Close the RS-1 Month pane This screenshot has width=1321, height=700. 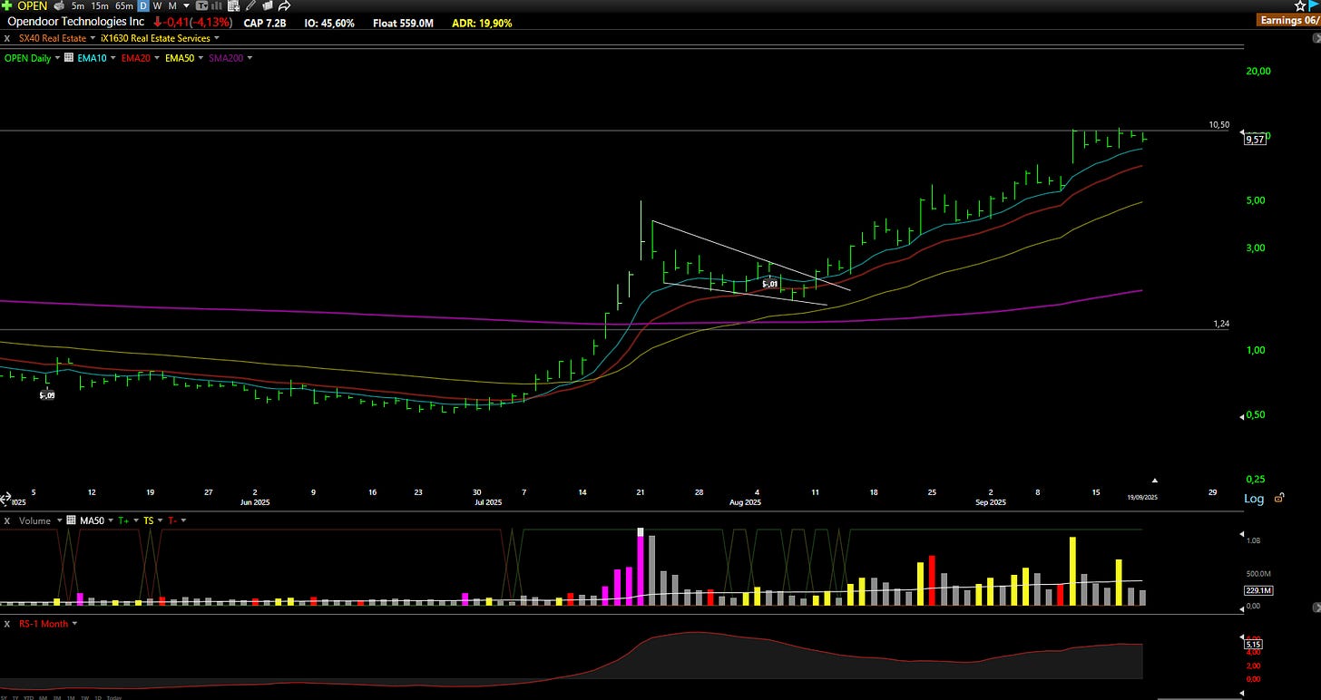click(x=7, y=624)
